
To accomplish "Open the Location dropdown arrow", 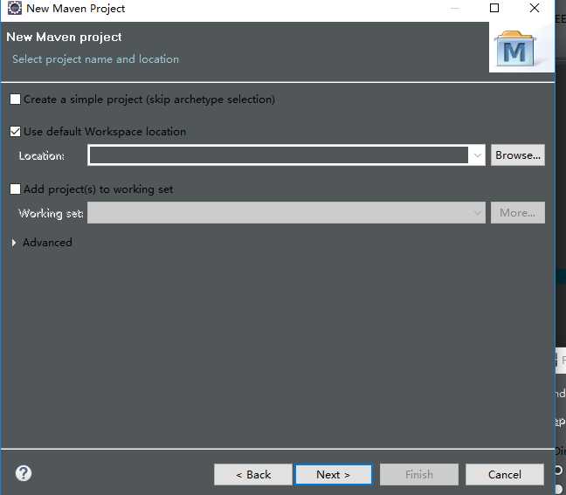I will (477, 155).
